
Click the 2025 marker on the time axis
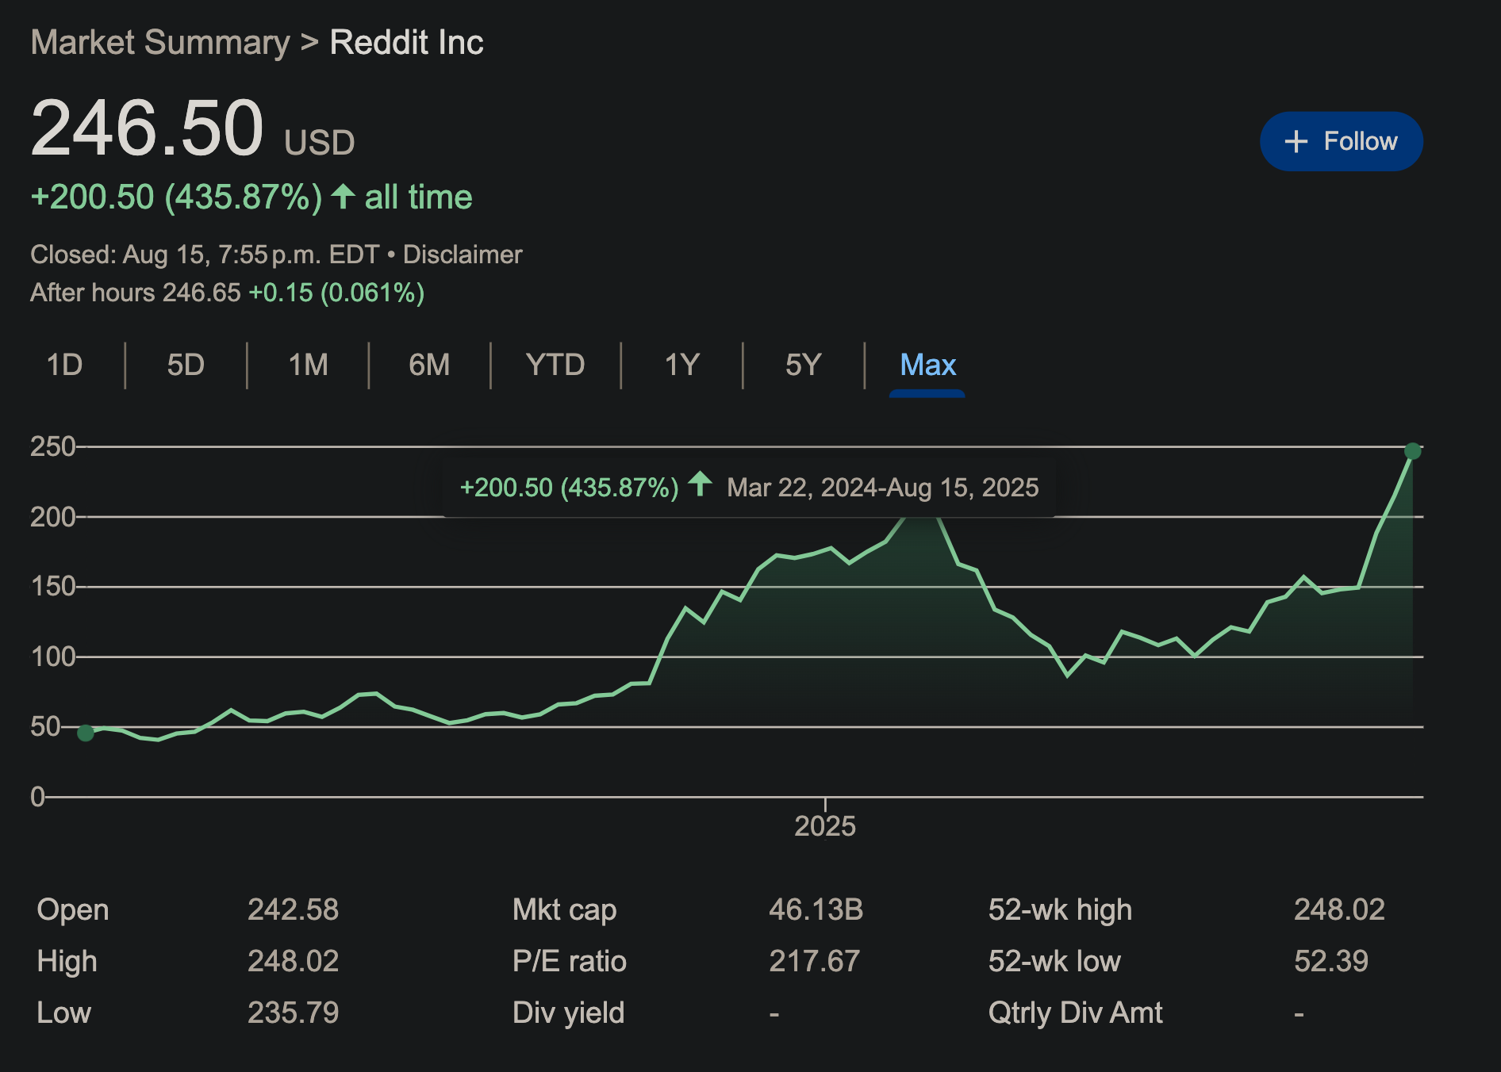825,825
